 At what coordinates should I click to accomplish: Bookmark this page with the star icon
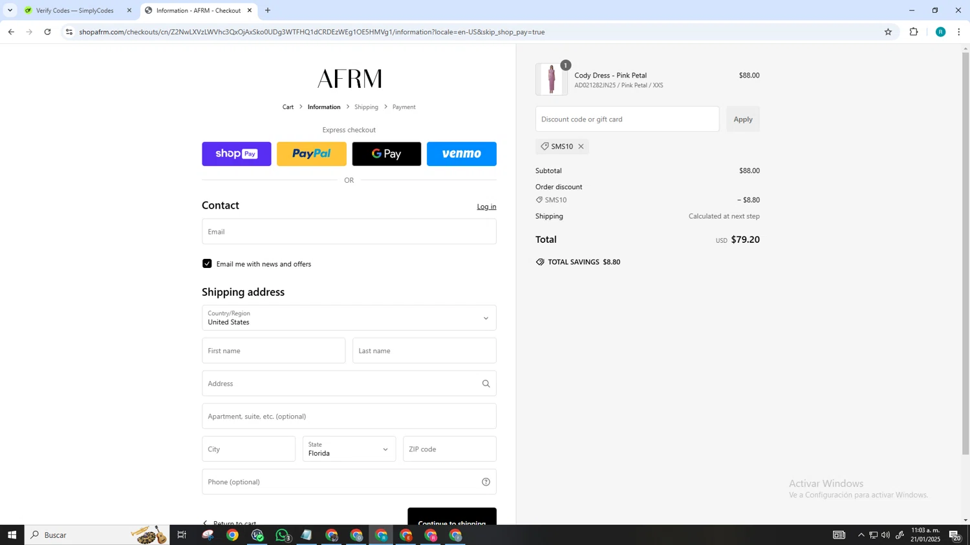(x=888, y=32)
